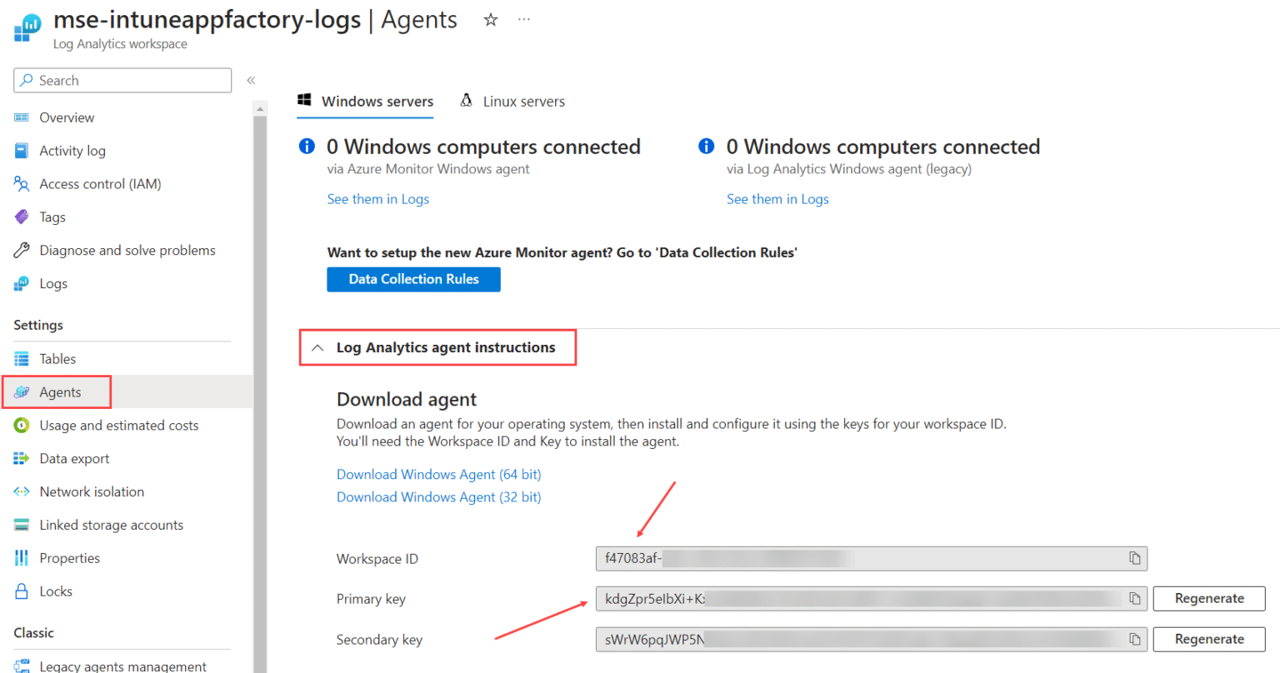Click the sidebar search box
1280x673 pixels.
122,80
